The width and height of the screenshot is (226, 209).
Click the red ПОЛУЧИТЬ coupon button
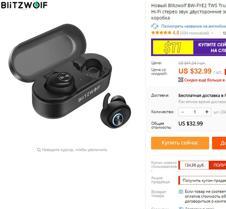click(217, 165)
